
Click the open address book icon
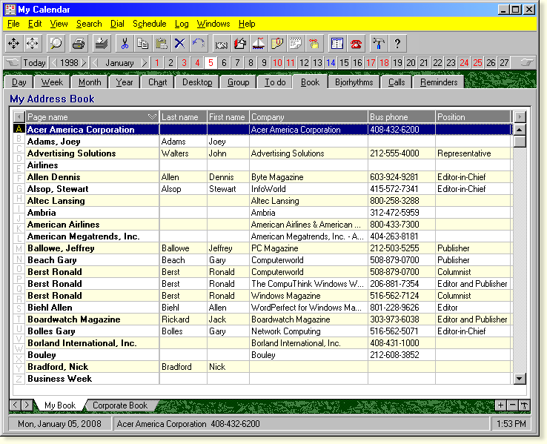(337, 44)
